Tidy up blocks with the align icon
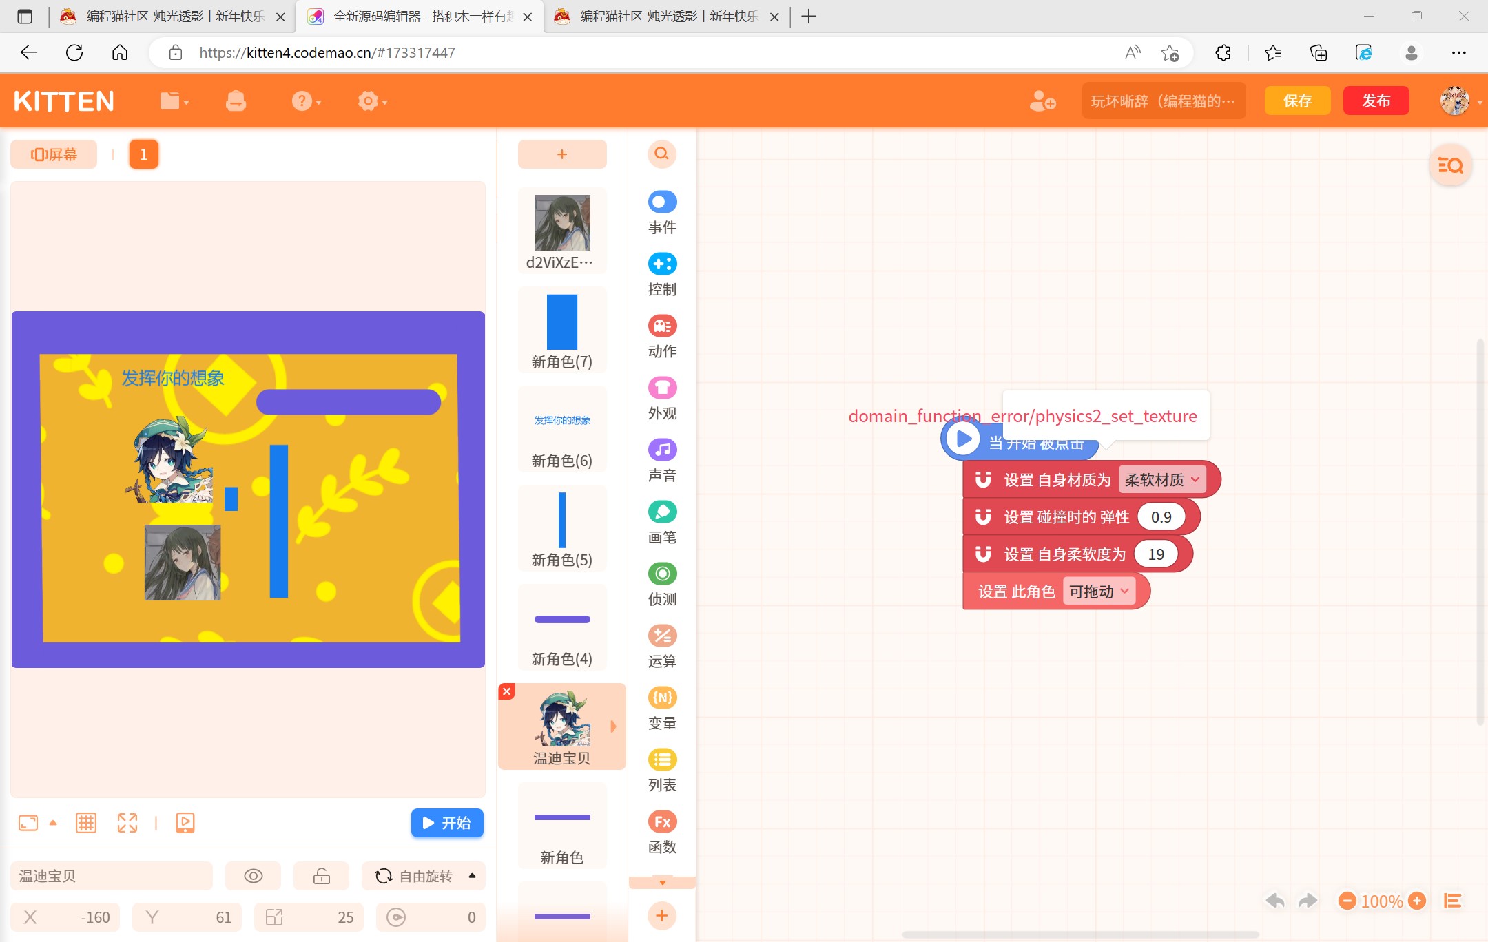This screenshot has width=1488, height=942. coord(1453,901)
